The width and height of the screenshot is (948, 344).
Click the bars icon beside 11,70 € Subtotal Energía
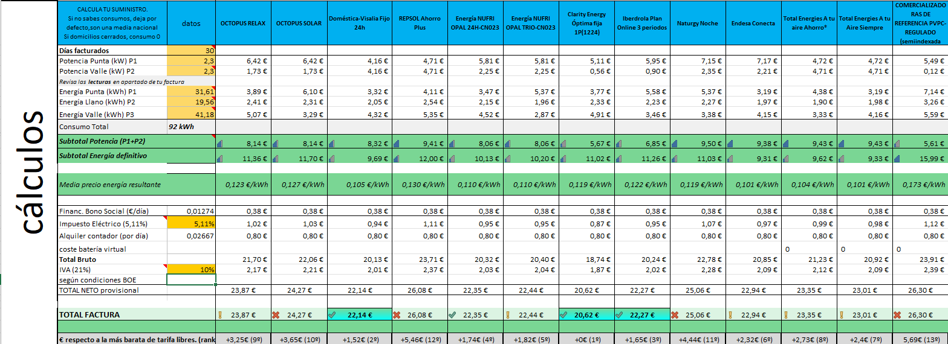(276, 159)
